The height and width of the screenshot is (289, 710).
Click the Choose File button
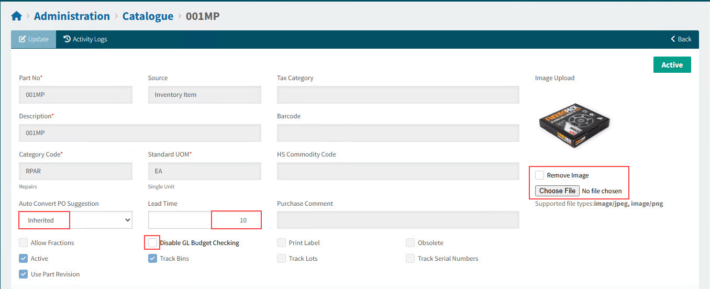pyautogui.click(x=558, y=191)
